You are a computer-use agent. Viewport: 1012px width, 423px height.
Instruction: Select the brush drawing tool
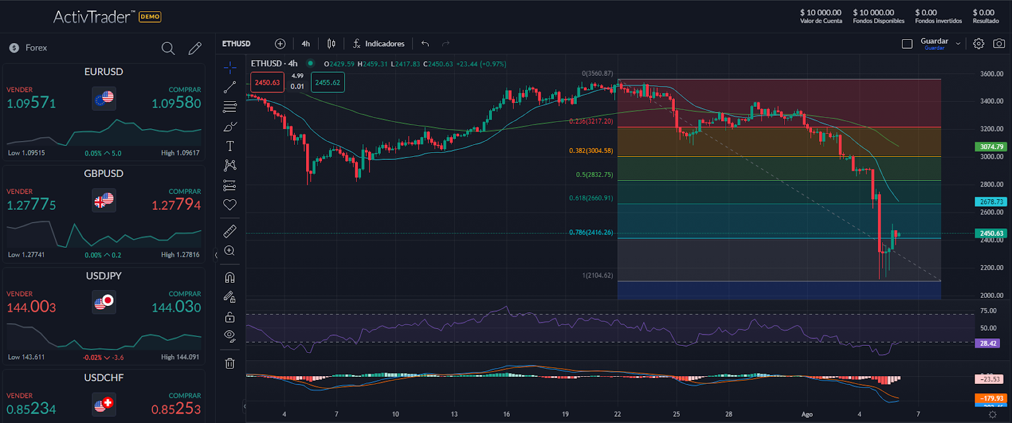point(230,127)
